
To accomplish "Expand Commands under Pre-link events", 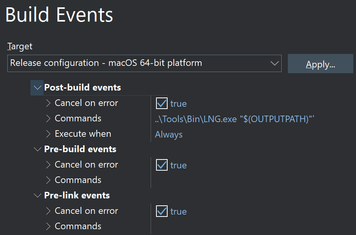I will coord(48,227).
